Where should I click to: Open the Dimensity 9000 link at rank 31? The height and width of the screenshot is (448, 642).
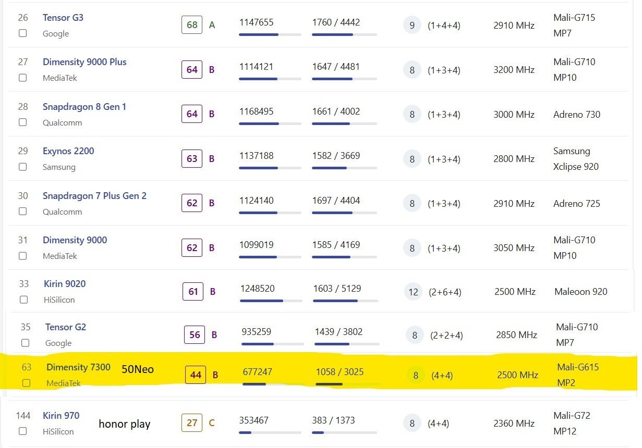[x=75, y=240]
